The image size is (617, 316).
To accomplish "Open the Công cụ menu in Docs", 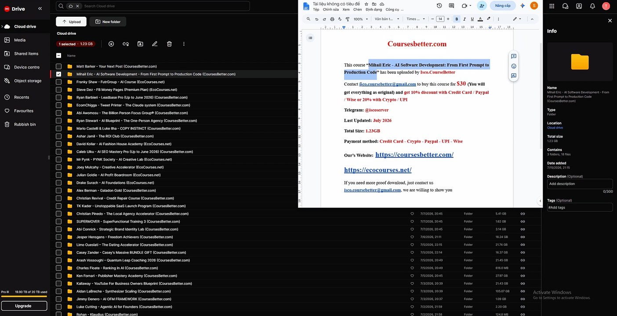I will tap(392, 9).
